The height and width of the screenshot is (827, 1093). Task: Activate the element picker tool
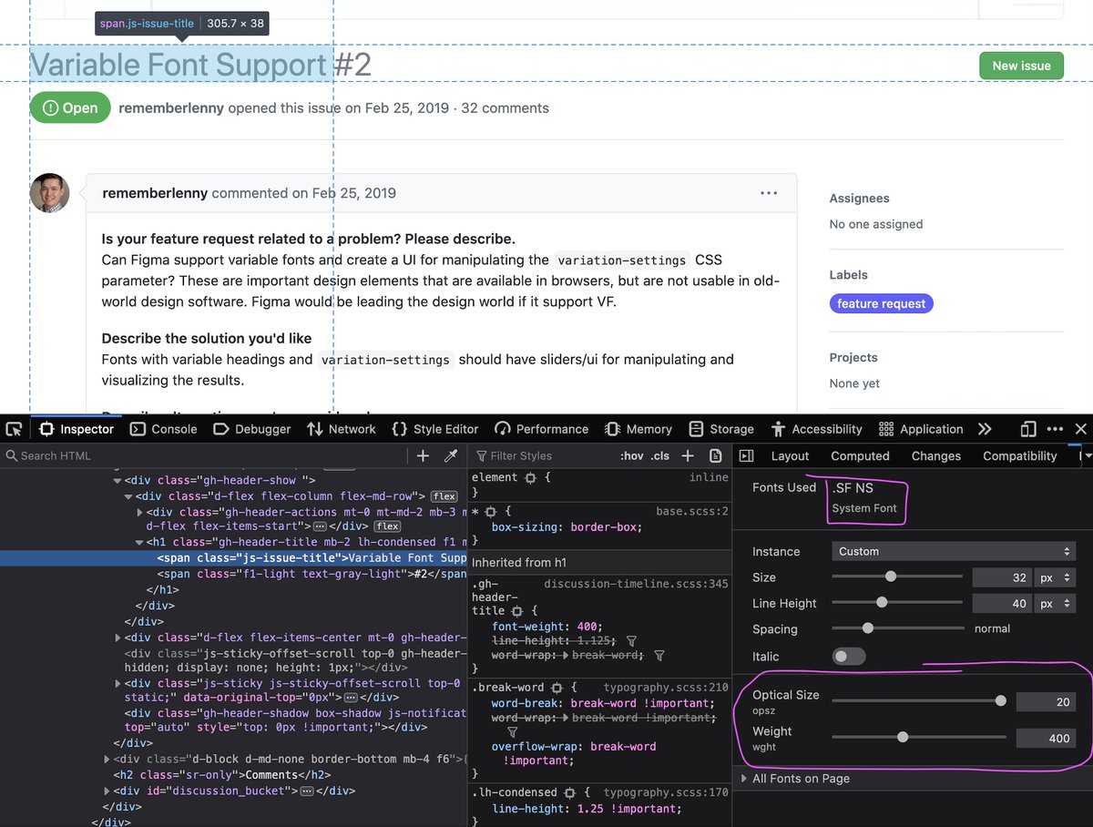tap(14, 429)
